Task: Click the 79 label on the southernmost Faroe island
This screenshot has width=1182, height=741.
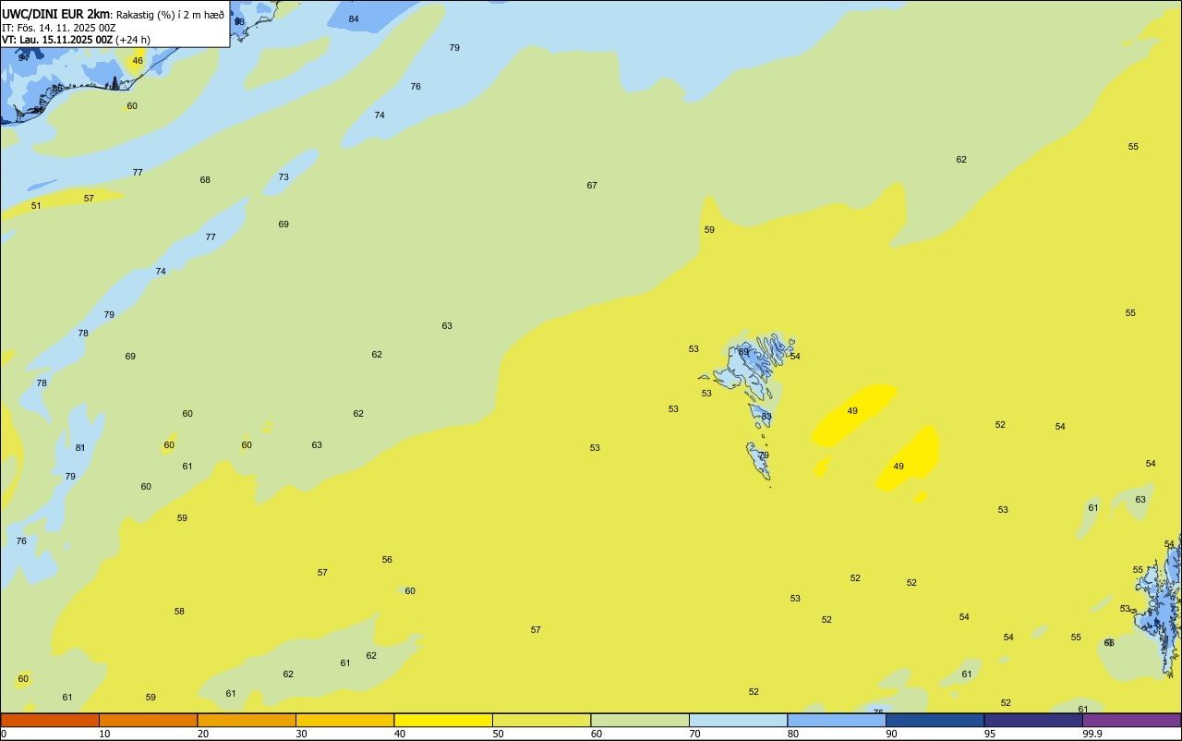Action: [x=764, y=456]
